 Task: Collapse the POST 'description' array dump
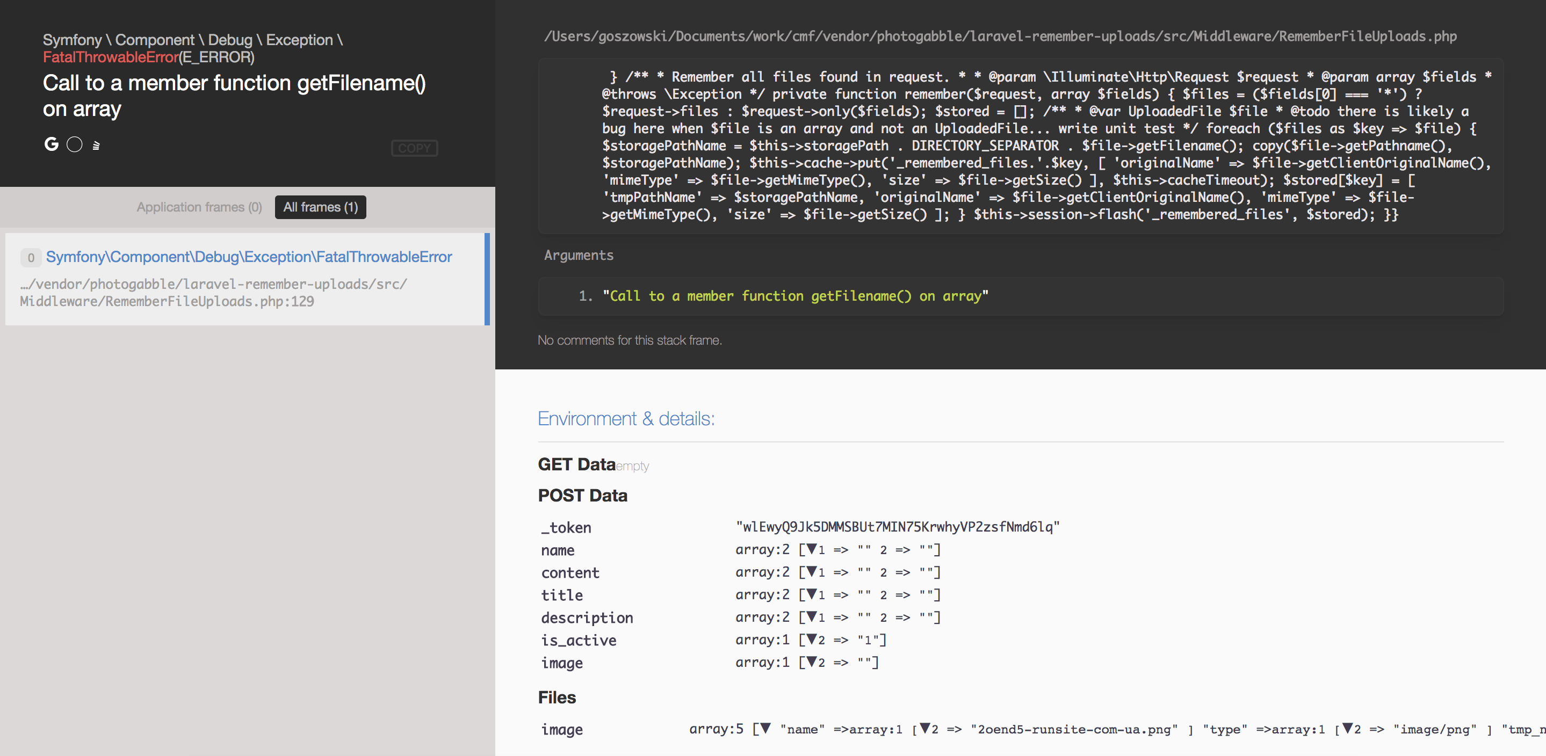tap(812, 617)
